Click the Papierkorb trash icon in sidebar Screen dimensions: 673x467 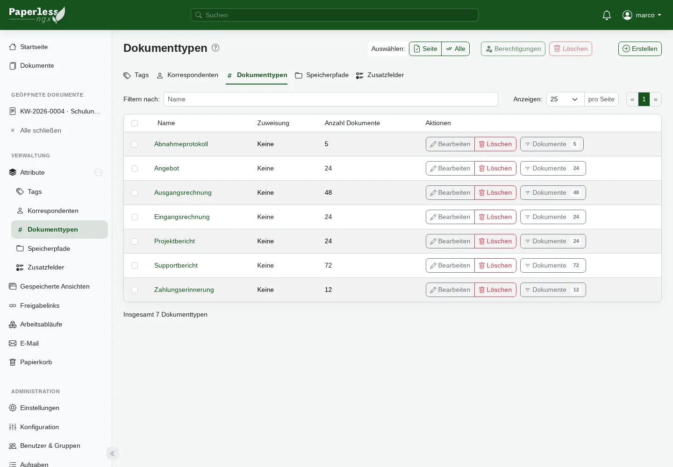(x=13, y=362)
